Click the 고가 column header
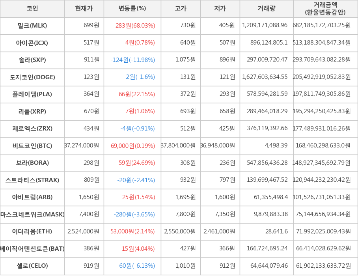The height and width of the screenshot is (276, 358). 181,9
